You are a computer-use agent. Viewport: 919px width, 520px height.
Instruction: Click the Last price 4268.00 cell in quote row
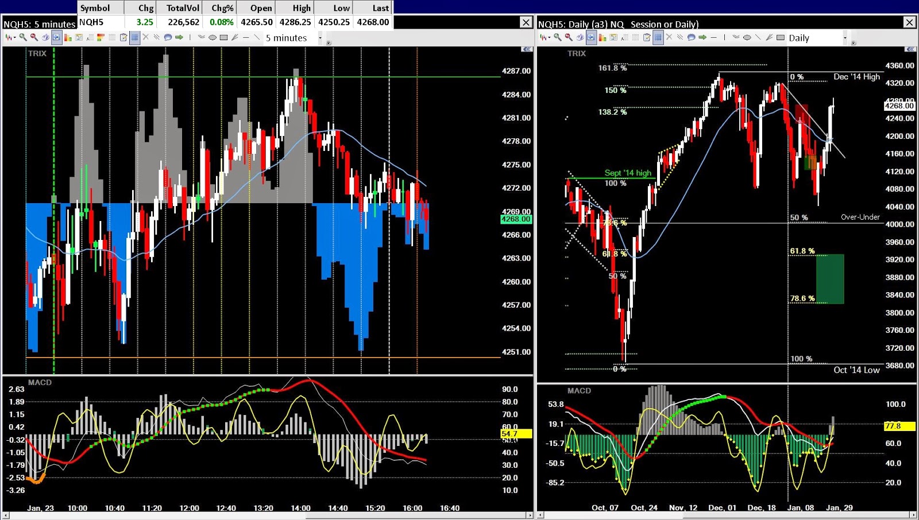pyautogui.click(x=373, y=22)
